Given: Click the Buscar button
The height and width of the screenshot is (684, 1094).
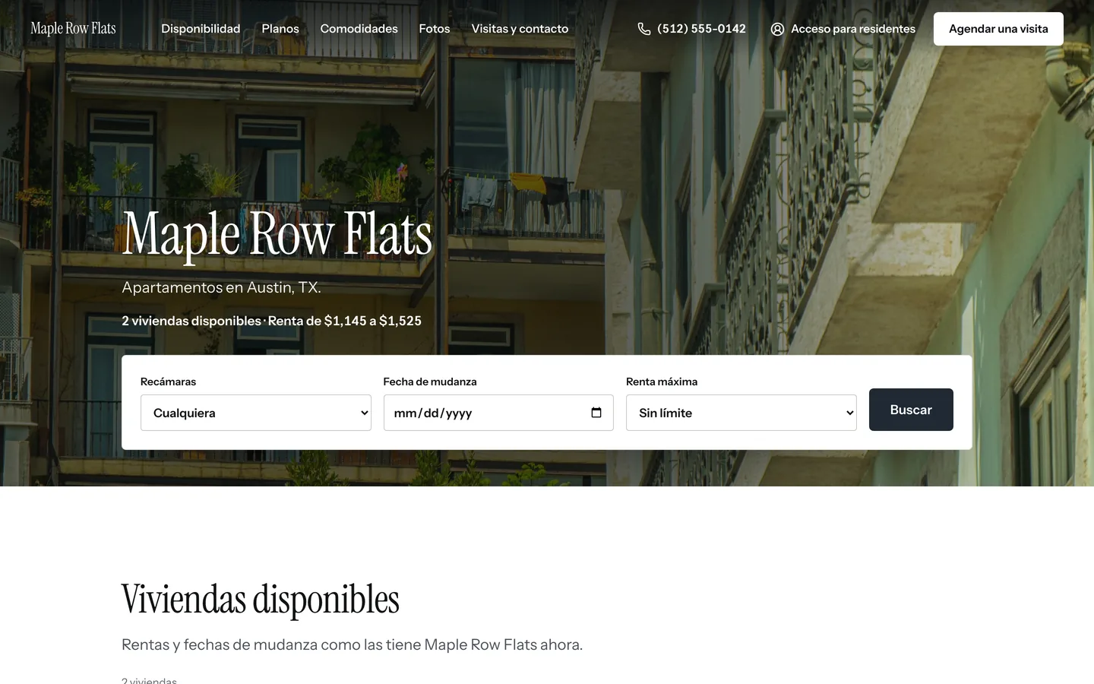Looking at the screenshot, I should point(911,410).
